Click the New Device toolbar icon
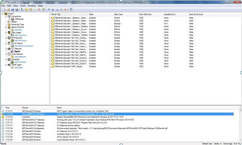 pos(26,9)
